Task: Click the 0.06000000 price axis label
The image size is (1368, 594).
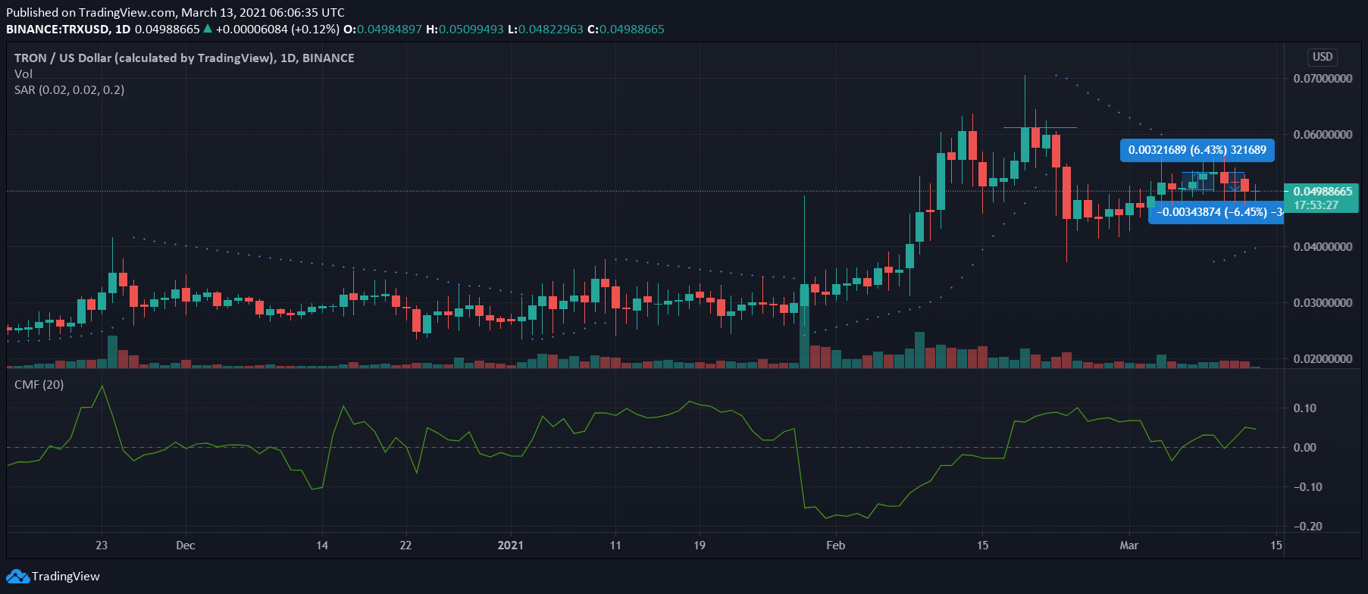Action: click(x=1323, y=135)
